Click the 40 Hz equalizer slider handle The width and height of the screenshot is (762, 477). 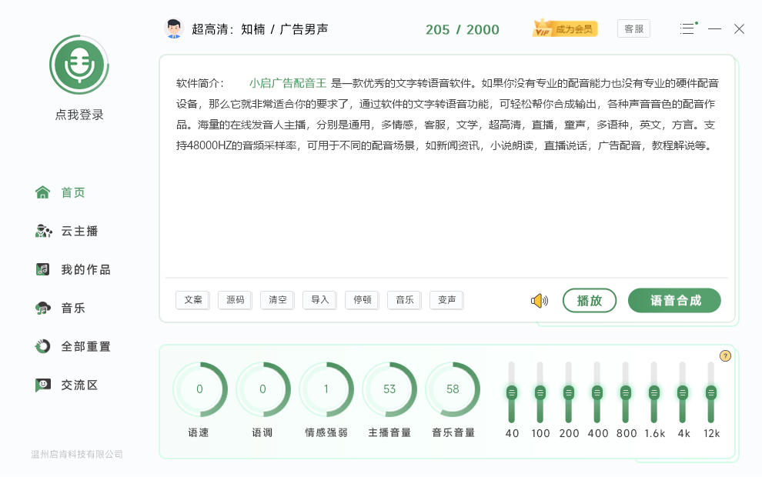(512, 392)
